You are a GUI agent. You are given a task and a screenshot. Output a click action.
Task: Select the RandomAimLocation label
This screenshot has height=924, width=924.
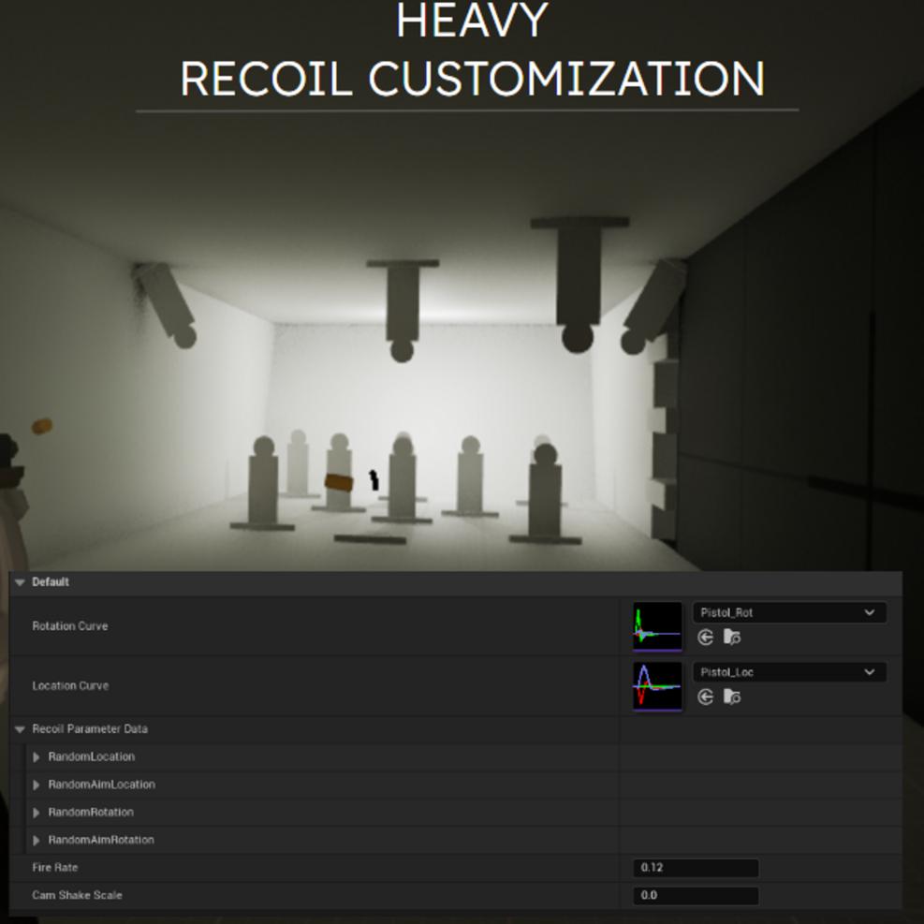coord(101,785)
